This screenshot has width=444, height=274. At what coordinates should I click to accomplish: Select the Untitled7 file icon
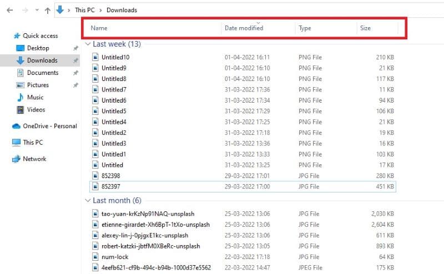pos(95,89)
